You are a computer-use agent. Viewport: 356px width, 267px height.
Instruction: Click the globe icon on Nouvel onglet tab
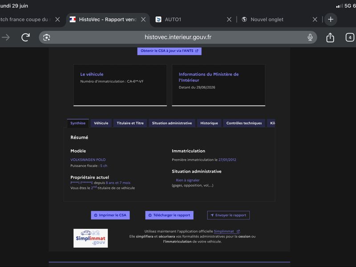244,20
